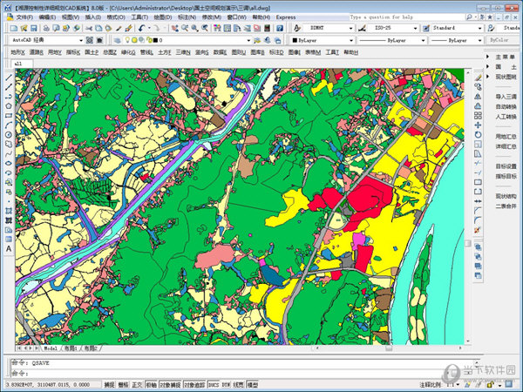The width and height of the screenshot is (523, 392).
Task: Click 导入三调 in the side panel
Action: tap(507, 96)
